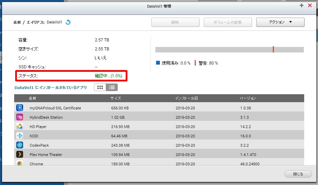
Task: Click the 216.90 MB size cell
Action: (x=120, y=127)
